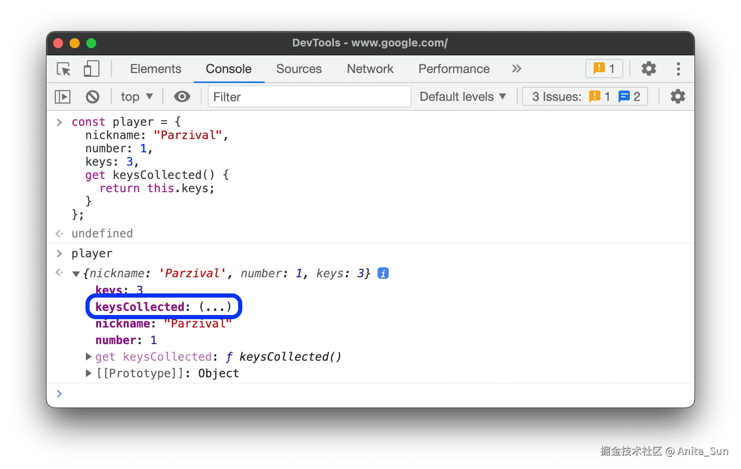741x469 pixels.
Task: Expand the [[Prototype]]: Object entry
Action: pyautogui.click(x=88, y=373)
